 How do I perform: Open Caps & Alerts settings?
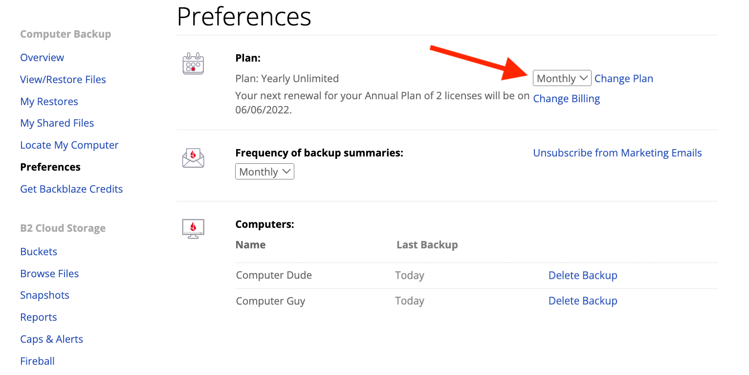point(52,339)
